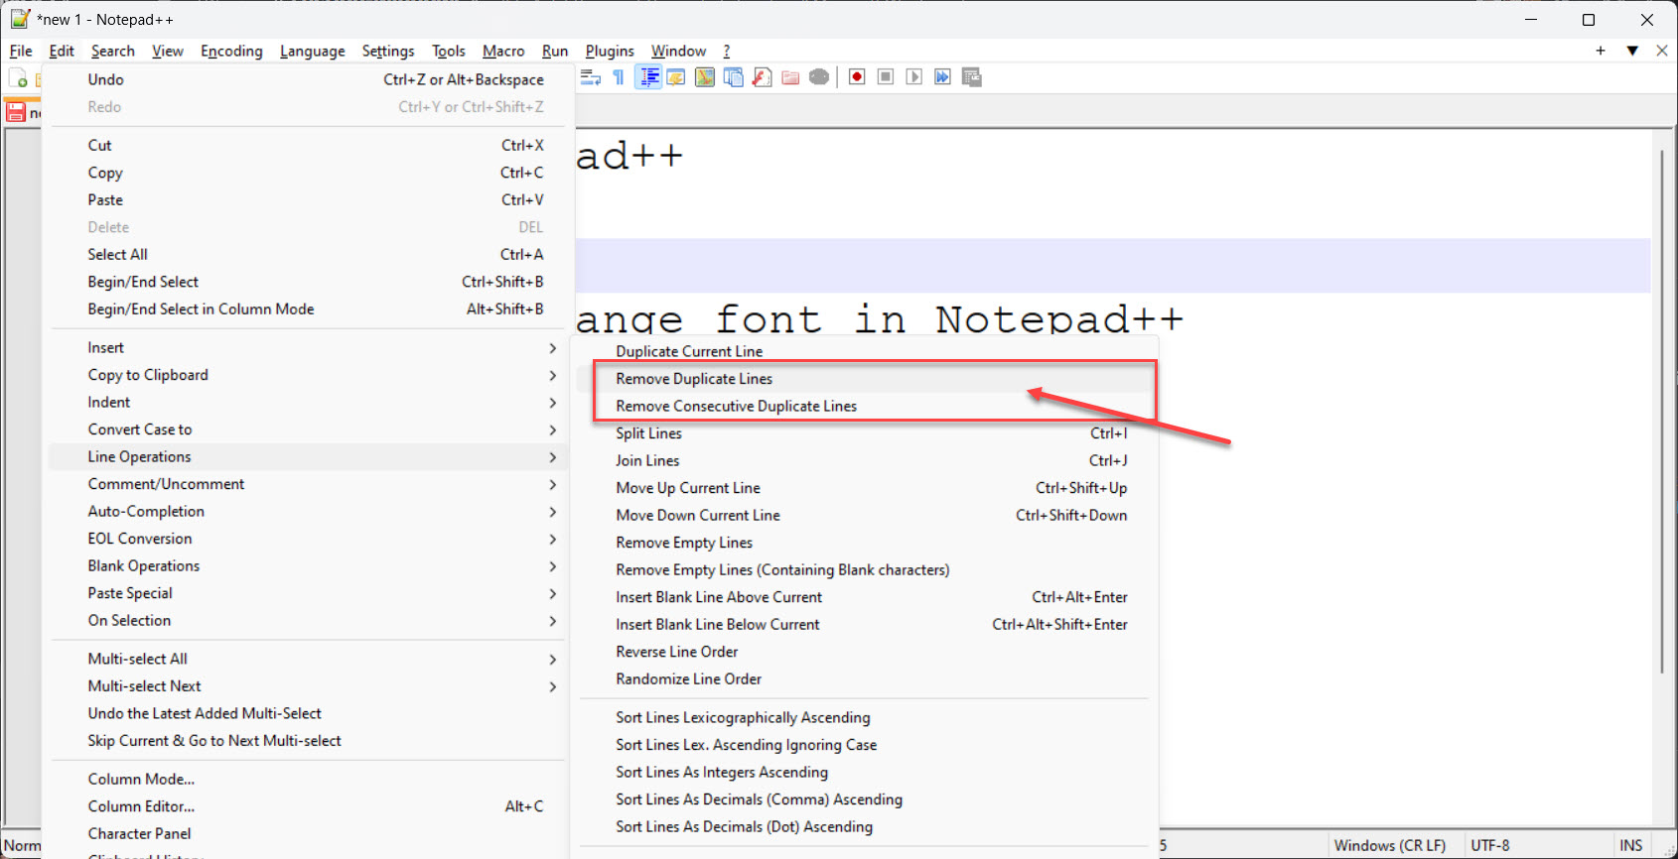Click UTF-8 encoding in status bar
The image size is (1678, 859).
(1490, 845)
